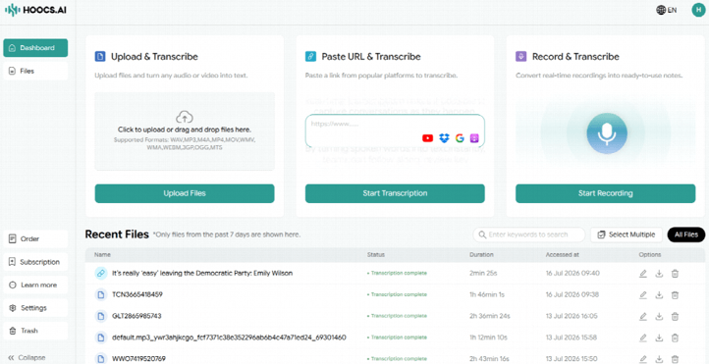Image resolution: width=709 pixels, height=364 pixels.
Task: Download the Emily Wilson file
Action: 659,273
